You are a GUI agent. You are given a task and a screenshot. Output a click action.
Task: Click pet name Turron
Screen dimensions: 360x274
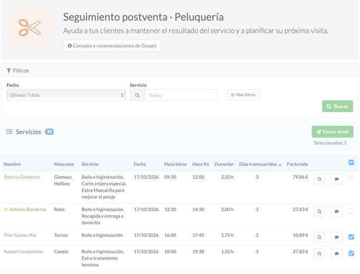point(61,235)
